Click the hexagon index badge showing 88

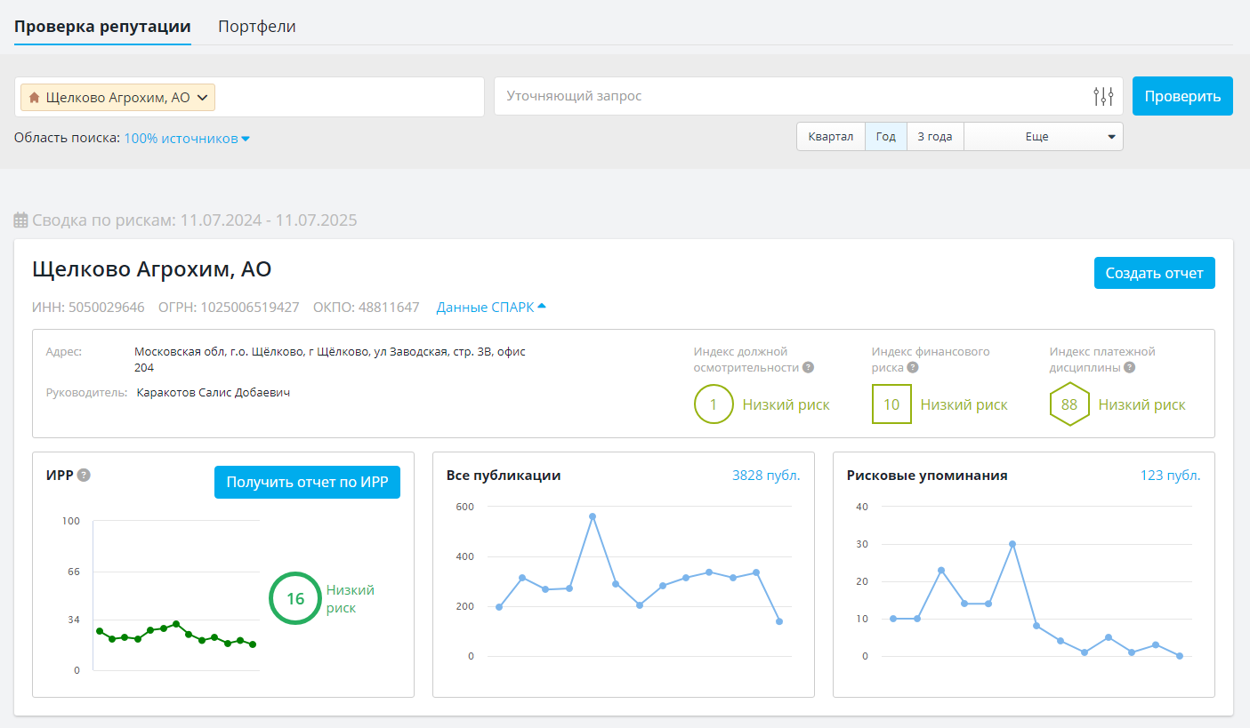coord(1069,404)
